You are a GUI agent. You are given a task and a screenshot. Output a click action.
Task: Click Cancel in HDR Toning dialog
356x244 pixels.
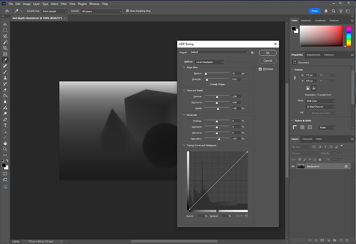(268, 61)
